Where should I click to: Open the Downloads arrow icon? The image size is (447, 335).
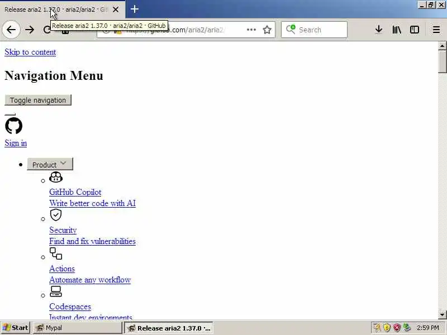379,30
